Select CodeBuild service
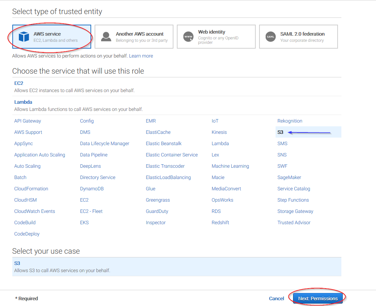The width and height of the screenshot is (376, 306). click(x=25, y=222)
